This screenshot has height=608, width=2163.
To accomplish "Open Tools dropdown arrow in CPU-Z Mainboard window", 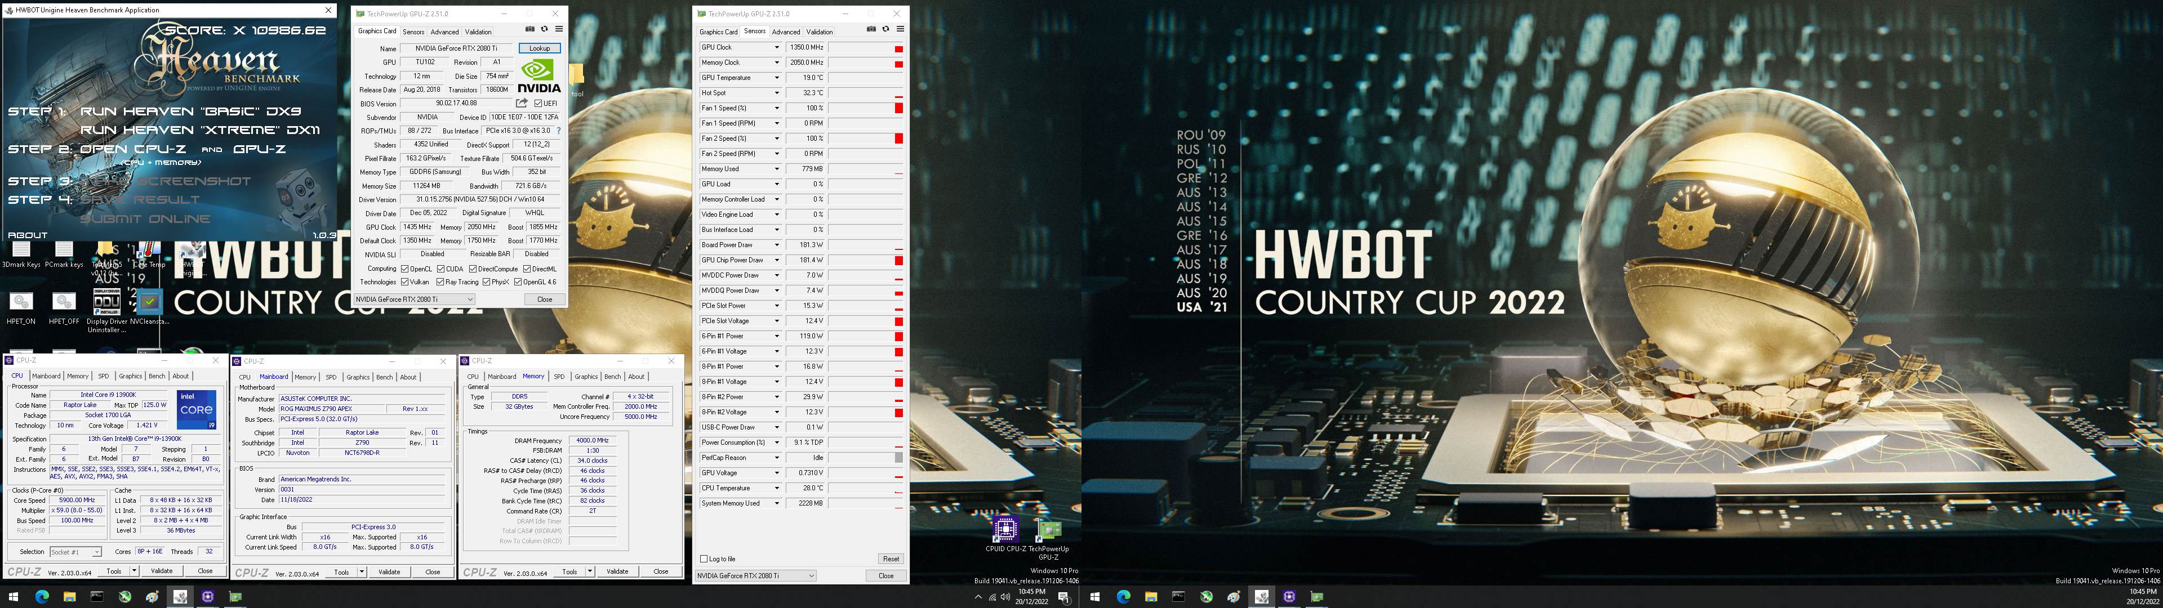I will (362, 572).
